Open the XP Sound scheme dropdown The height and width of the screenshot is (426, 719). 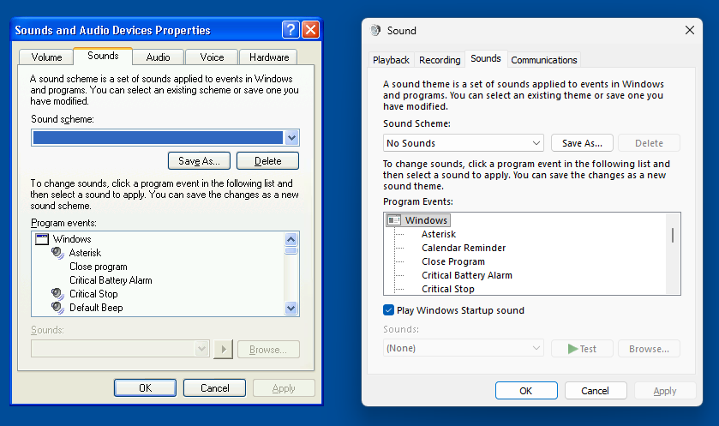tap(291, 138)
